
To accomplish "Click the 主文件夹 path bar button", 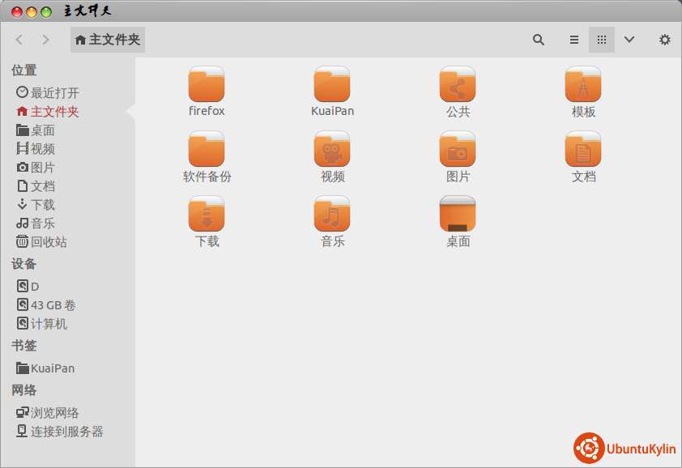I will (x=108, y=40).
